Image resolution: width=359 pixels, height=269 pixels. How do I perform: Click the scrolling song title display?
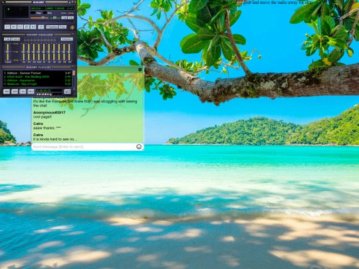click(53, 8)
